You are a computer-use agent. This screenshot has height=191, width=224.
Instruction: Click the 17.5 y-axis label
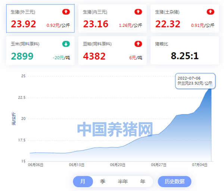coord(22,140)
